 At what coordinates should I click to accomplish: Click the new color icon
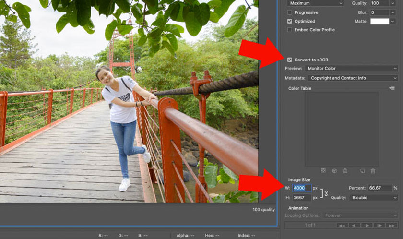tap(362, 170)
